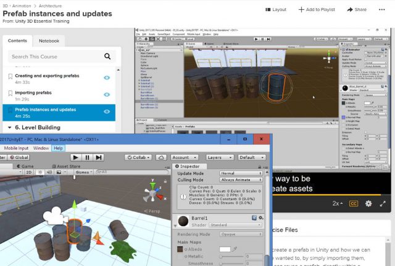
Task: Click the Persp projection label under gizmo
Action: click(x=152, y=211)
